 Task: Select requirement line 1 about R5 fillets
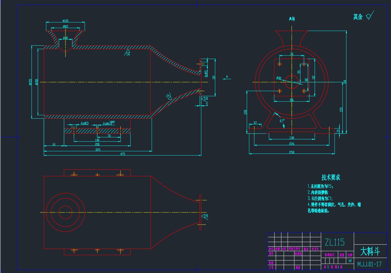(321, 186)
